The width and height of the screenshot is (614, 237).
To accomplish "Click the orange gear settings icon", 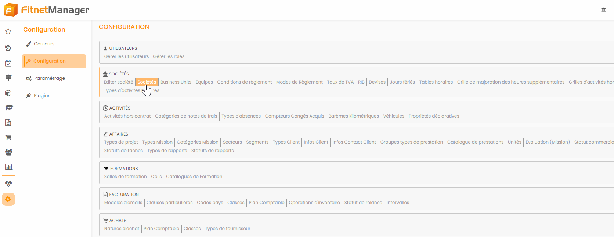I will (8, 199).
